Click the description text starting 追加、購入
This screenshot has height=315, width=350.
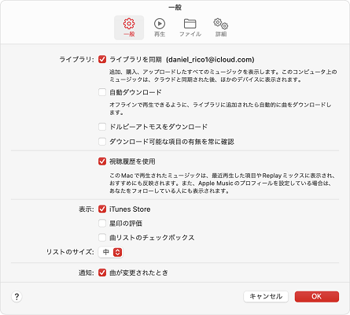pos(223,76)
